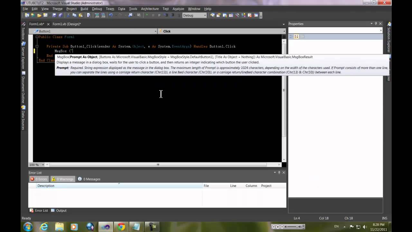Open the Server Explorer side tab
The width and height of the screenshot is (412, 232).
(23, 56)
